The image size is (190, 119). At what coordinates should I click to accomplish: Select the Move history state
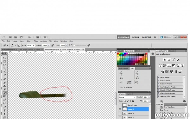(x=166, y=110)
